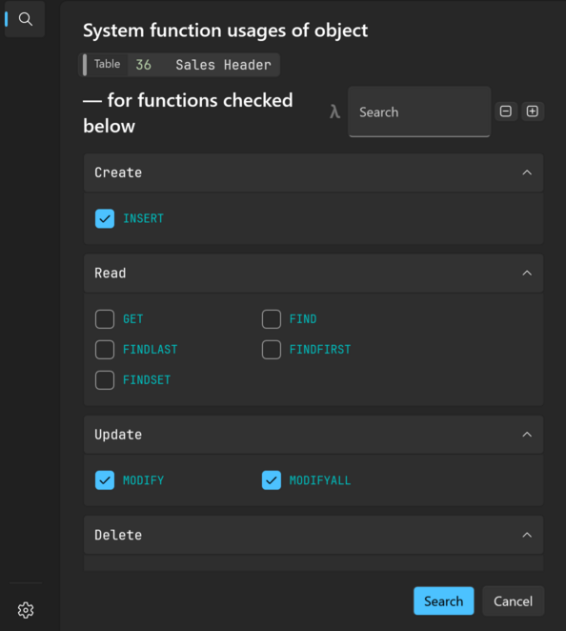Click the FINDSET function label
Image resolution: width=566 pixels, height=631 pixels.
[x=147, y=380]
